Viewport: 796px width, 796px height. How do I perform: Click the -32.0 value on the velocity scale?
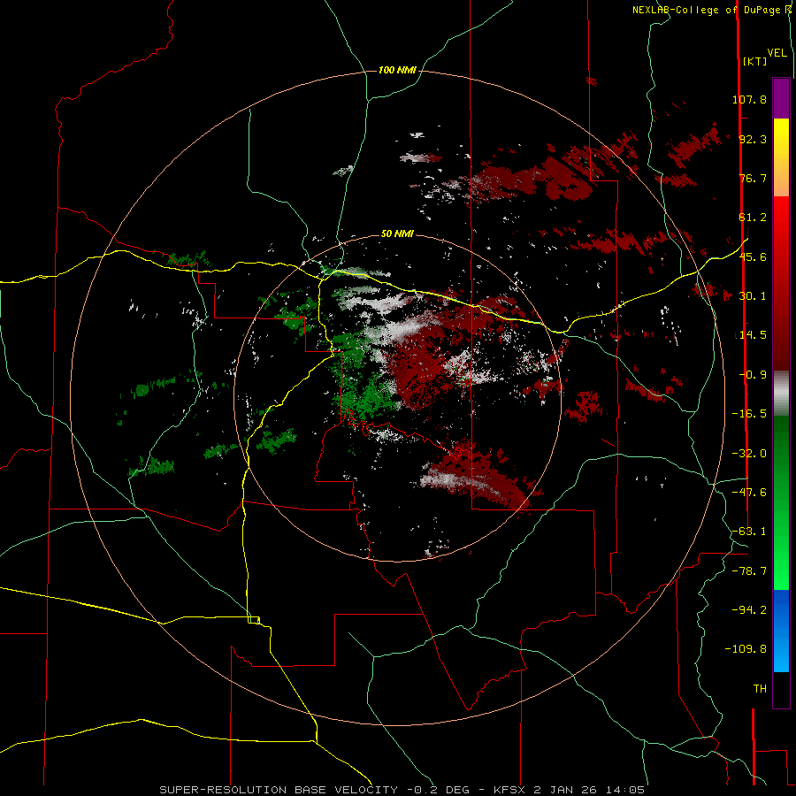tap(749, 454)
